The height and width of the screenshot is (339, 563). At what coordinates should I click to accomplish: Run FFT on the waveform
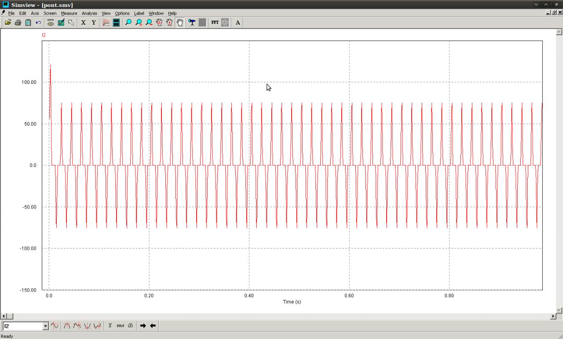[215, 22]
